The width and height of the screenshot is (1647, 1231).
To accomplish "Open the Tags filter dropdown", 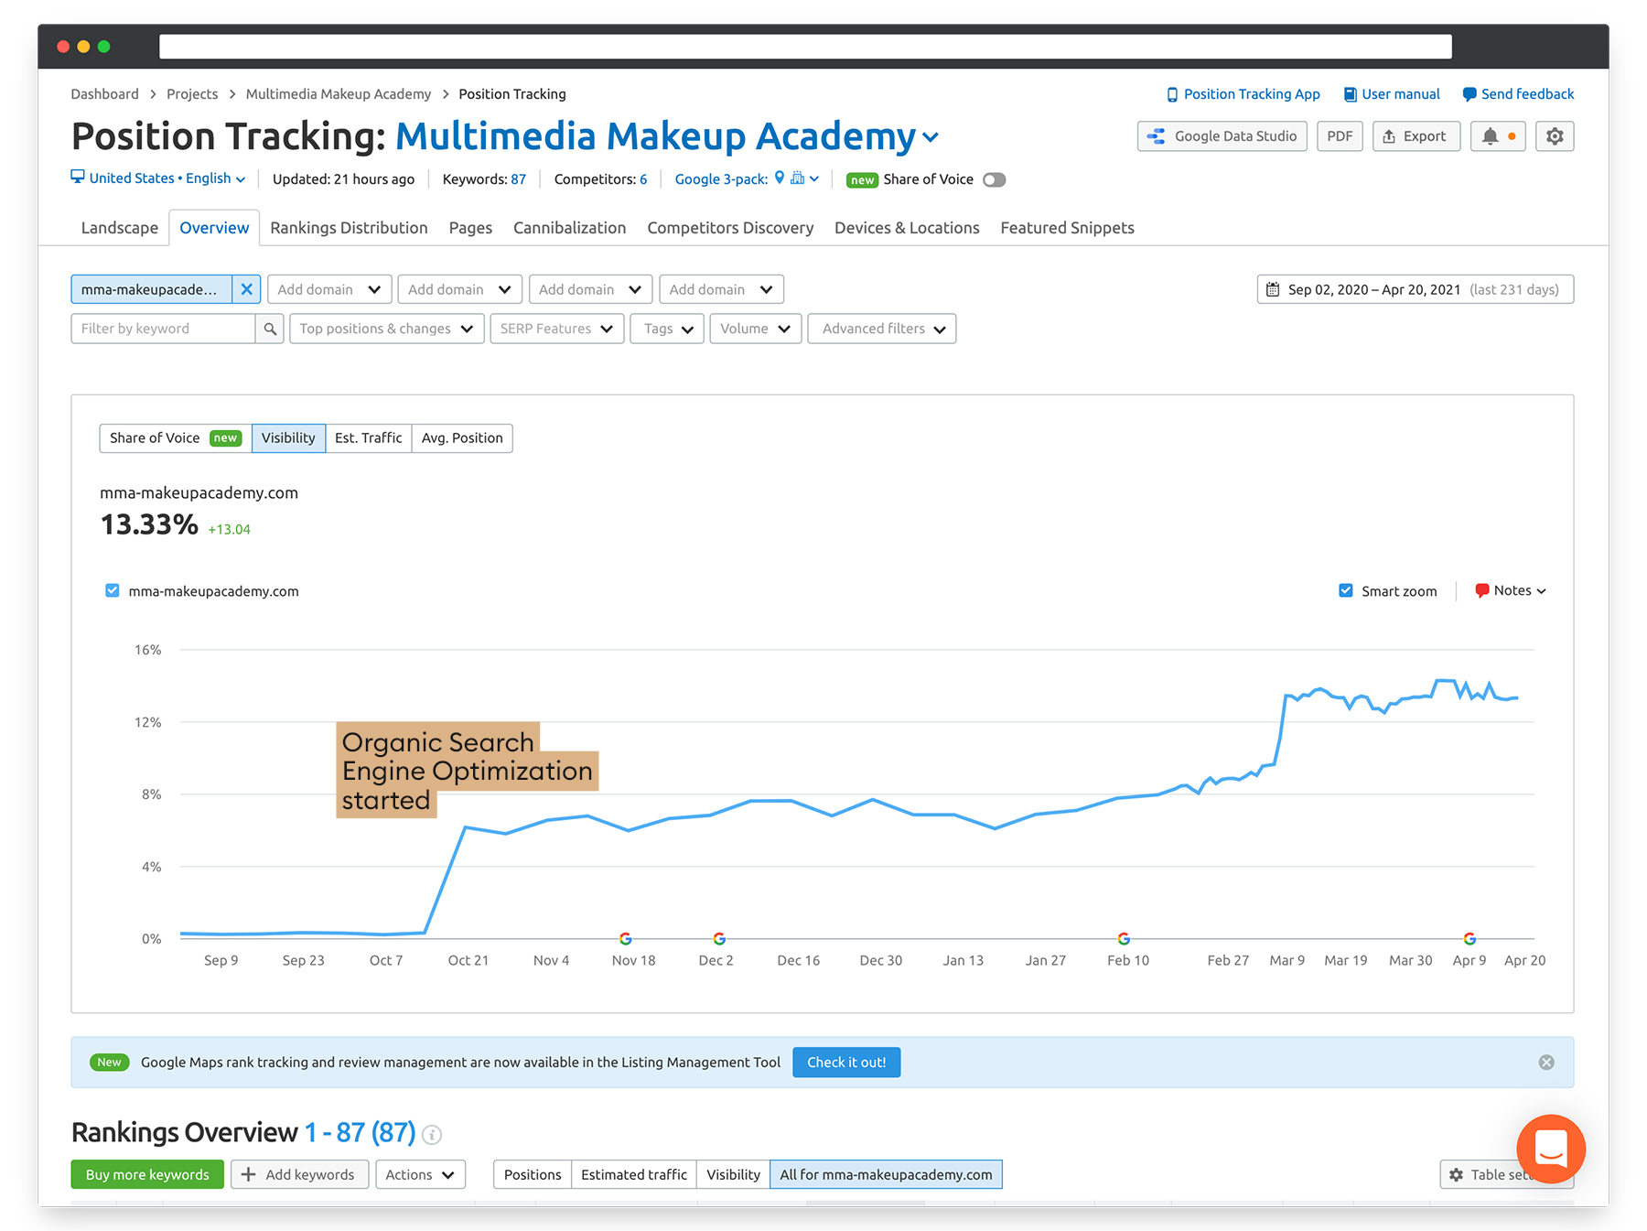I will pos(667,329).
